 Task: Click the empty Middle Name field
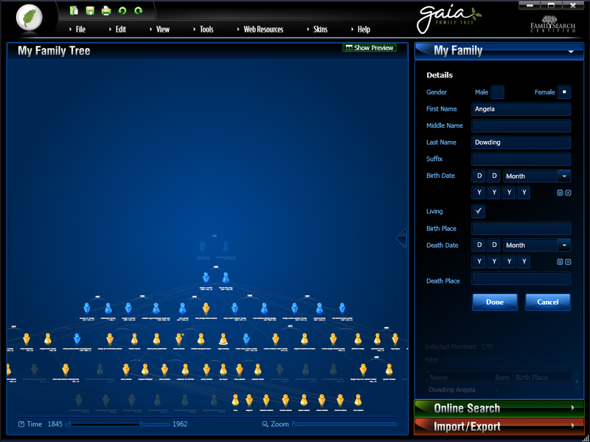[x=521, y=125]
